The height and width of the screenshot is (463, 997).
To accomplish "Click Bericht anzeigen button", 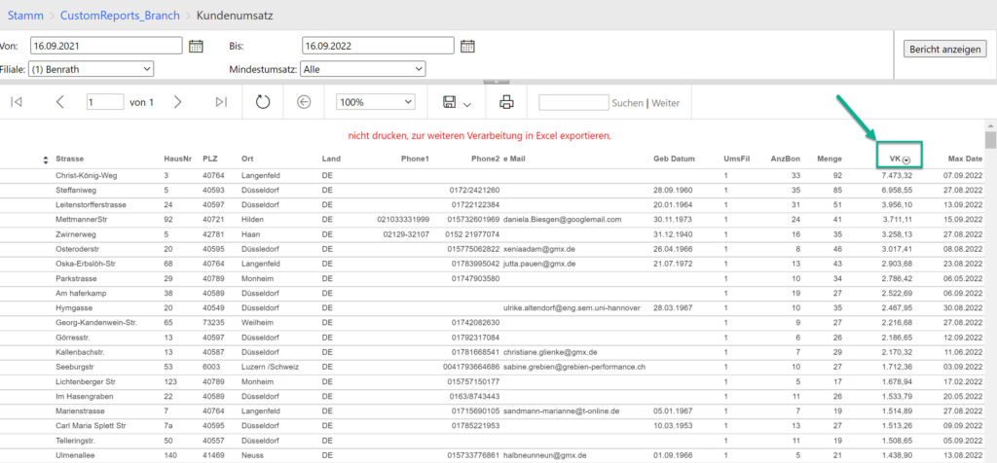I will coord(945,50).
